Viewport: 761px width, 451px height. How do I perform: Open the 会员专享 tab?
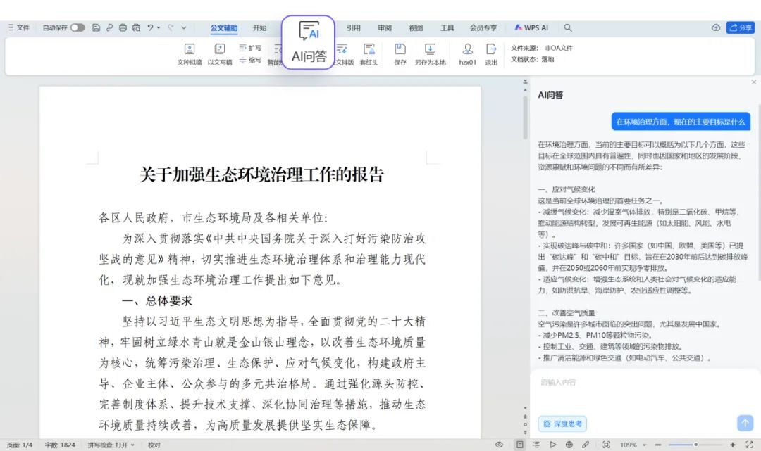click(485, 27)
